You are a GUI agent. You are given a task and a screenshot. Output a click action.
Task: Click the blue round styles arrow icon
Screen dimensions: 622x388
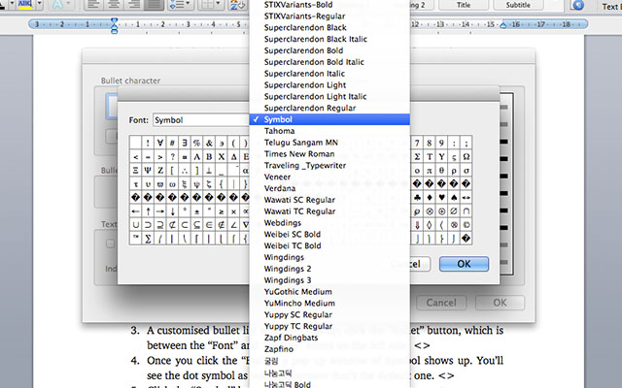[x=578, y=5]
